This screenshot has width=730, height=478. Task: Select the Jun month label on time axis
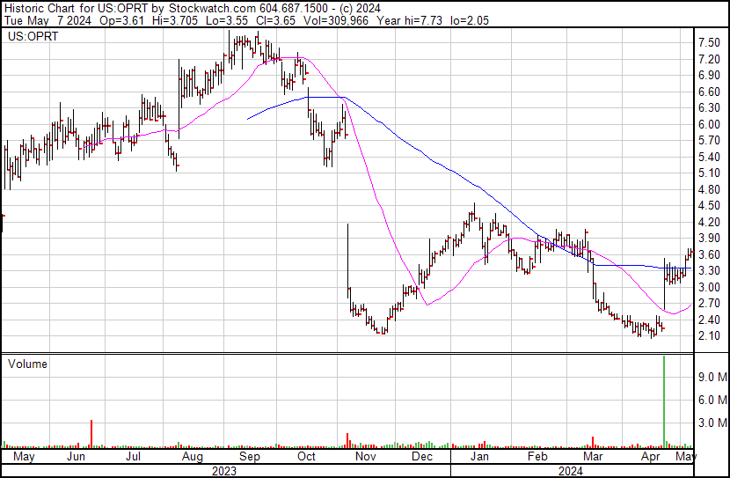(77, 457)
